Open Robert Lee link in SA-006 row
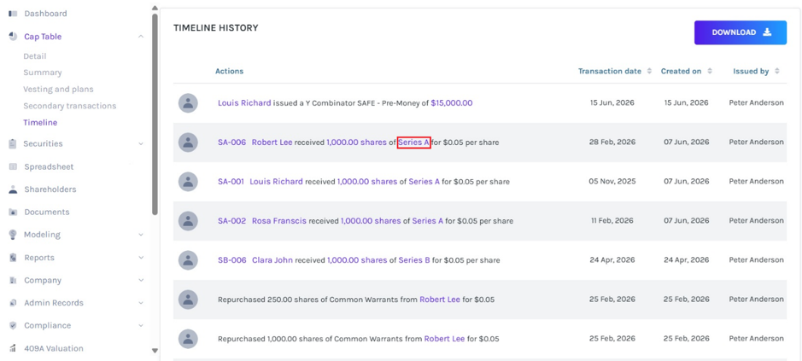 [272, 143]
